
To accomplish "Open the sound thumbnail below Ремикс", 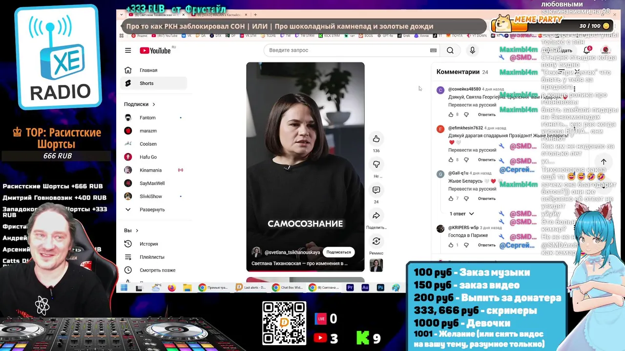I will [376, 265].
